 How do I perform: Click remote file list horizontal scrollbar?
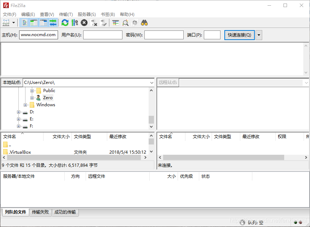click(223, 158)
